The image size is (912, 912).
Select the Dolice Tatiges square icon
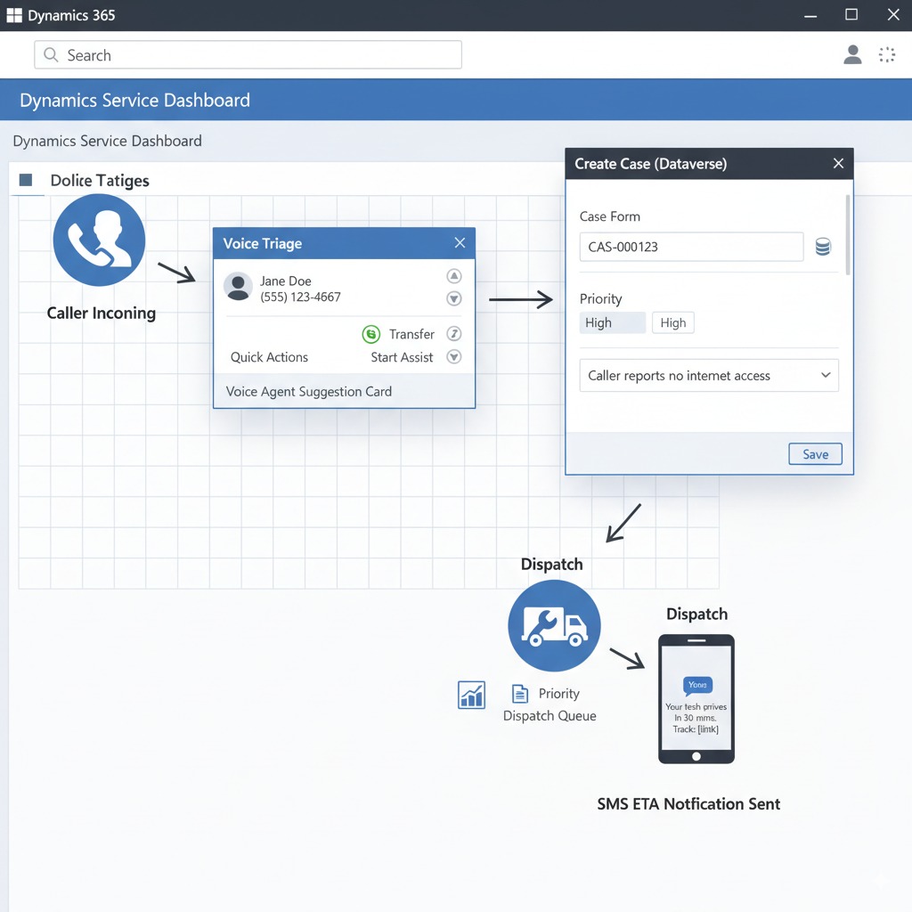[x=26, y=180]
